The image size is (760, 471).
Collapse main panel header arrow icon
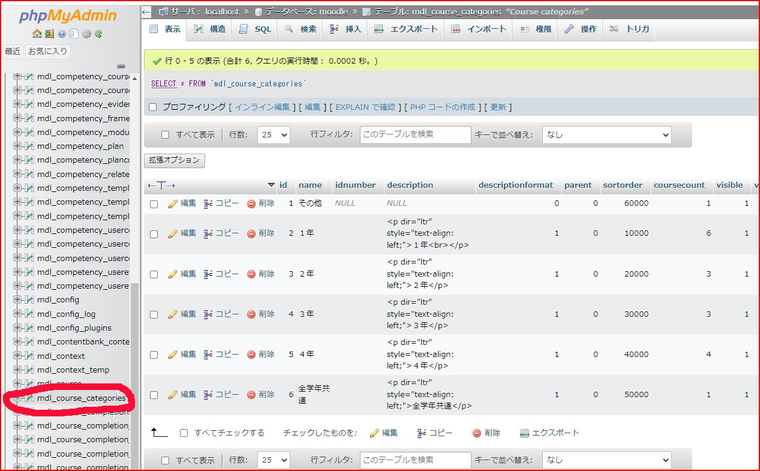pyautogui.click(x=147, y=11)
